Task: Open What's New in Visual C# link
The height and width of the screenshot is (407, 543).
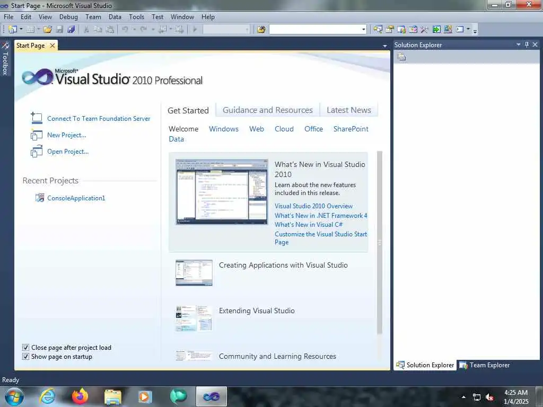Action: [309, 225]
